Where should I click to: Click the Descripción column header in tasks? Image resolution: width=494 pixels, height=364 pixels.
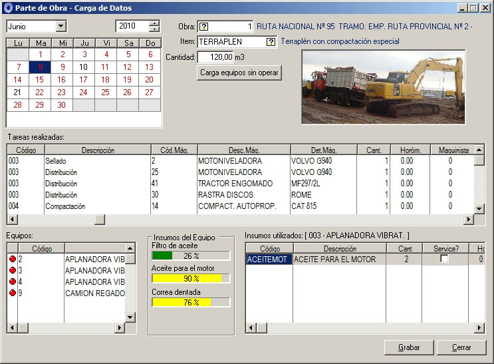point(98,150)
